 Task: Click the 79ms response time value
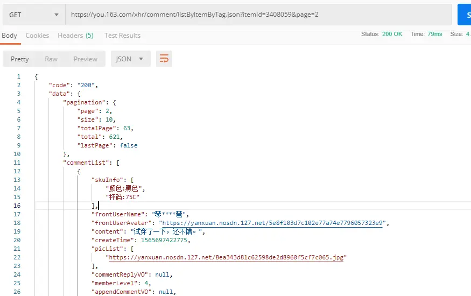click(434, 34)
